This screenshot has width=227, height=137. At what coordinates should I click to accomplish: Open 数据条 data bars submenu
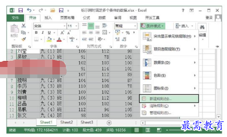[x=169, y=63]
